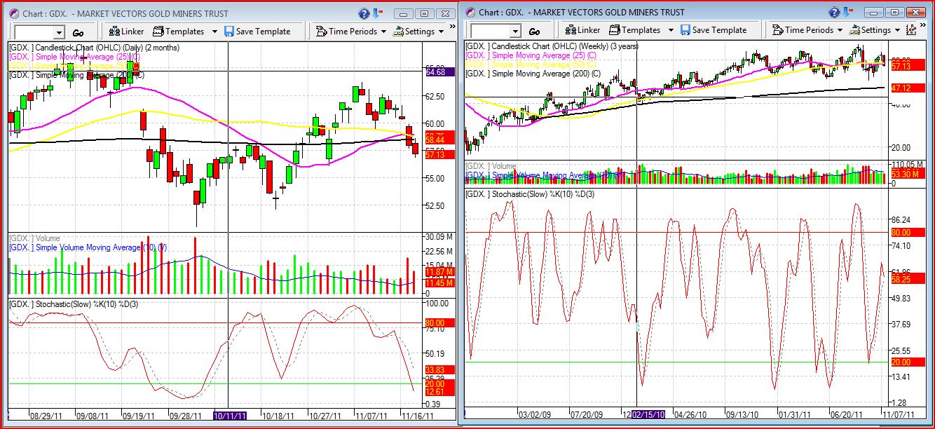Open symbol box dropdown arrow in daily window
Viewport: 935px width, 429px height.
point(59,32)
